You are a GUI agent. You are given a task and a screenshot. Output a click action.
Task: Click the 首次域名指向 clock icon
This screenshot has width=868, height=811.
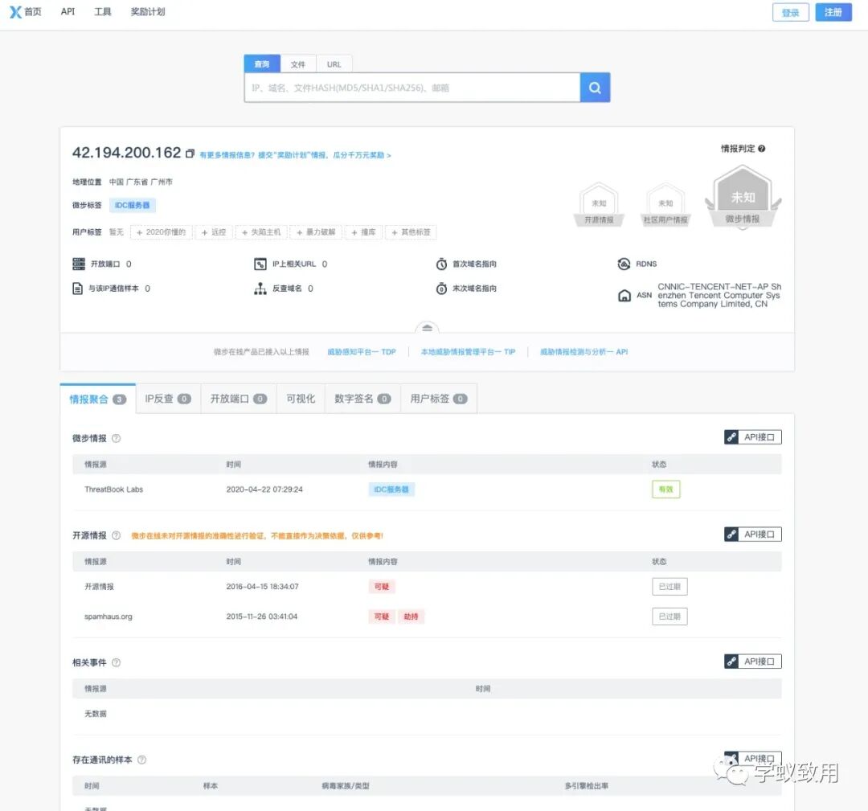tap(441, 264)
